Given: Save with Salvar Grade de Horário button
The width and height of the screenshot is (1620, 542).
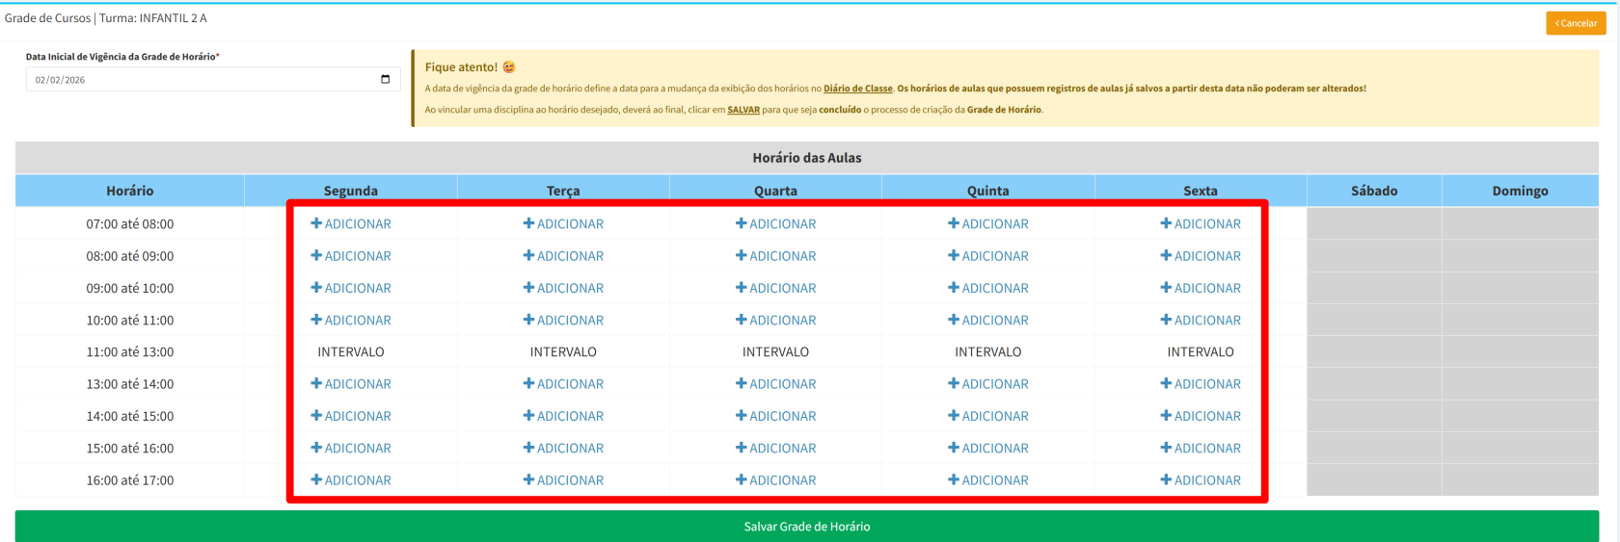Looking at the screenshot, I should (x=806, y=527).
